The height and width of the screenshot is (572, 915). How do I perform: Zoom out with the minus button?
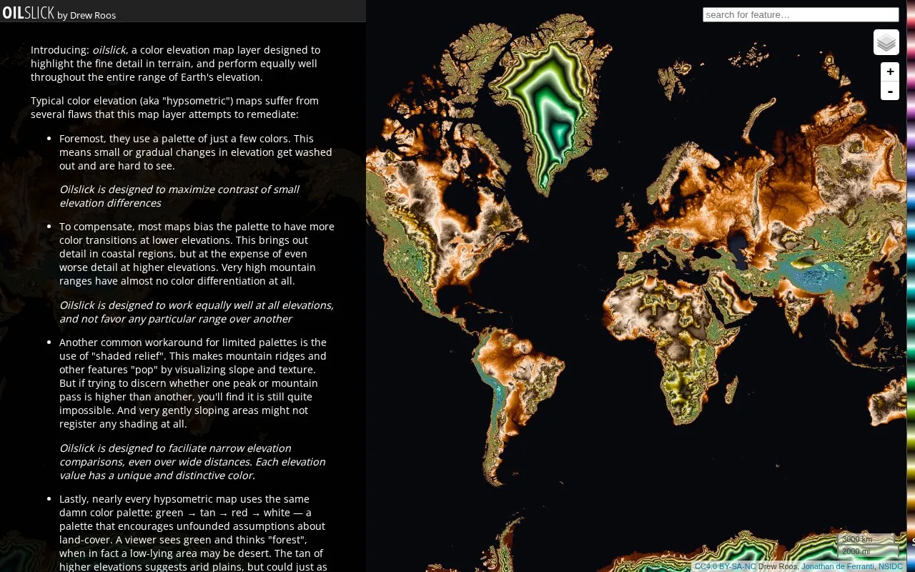coord(890,91)
